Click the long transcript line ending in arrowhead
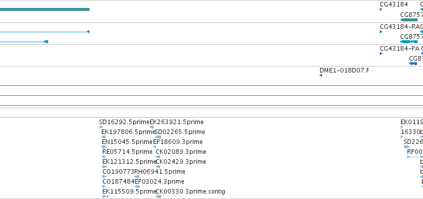This screenshot has height=199, width=423. tap(45, 32)
